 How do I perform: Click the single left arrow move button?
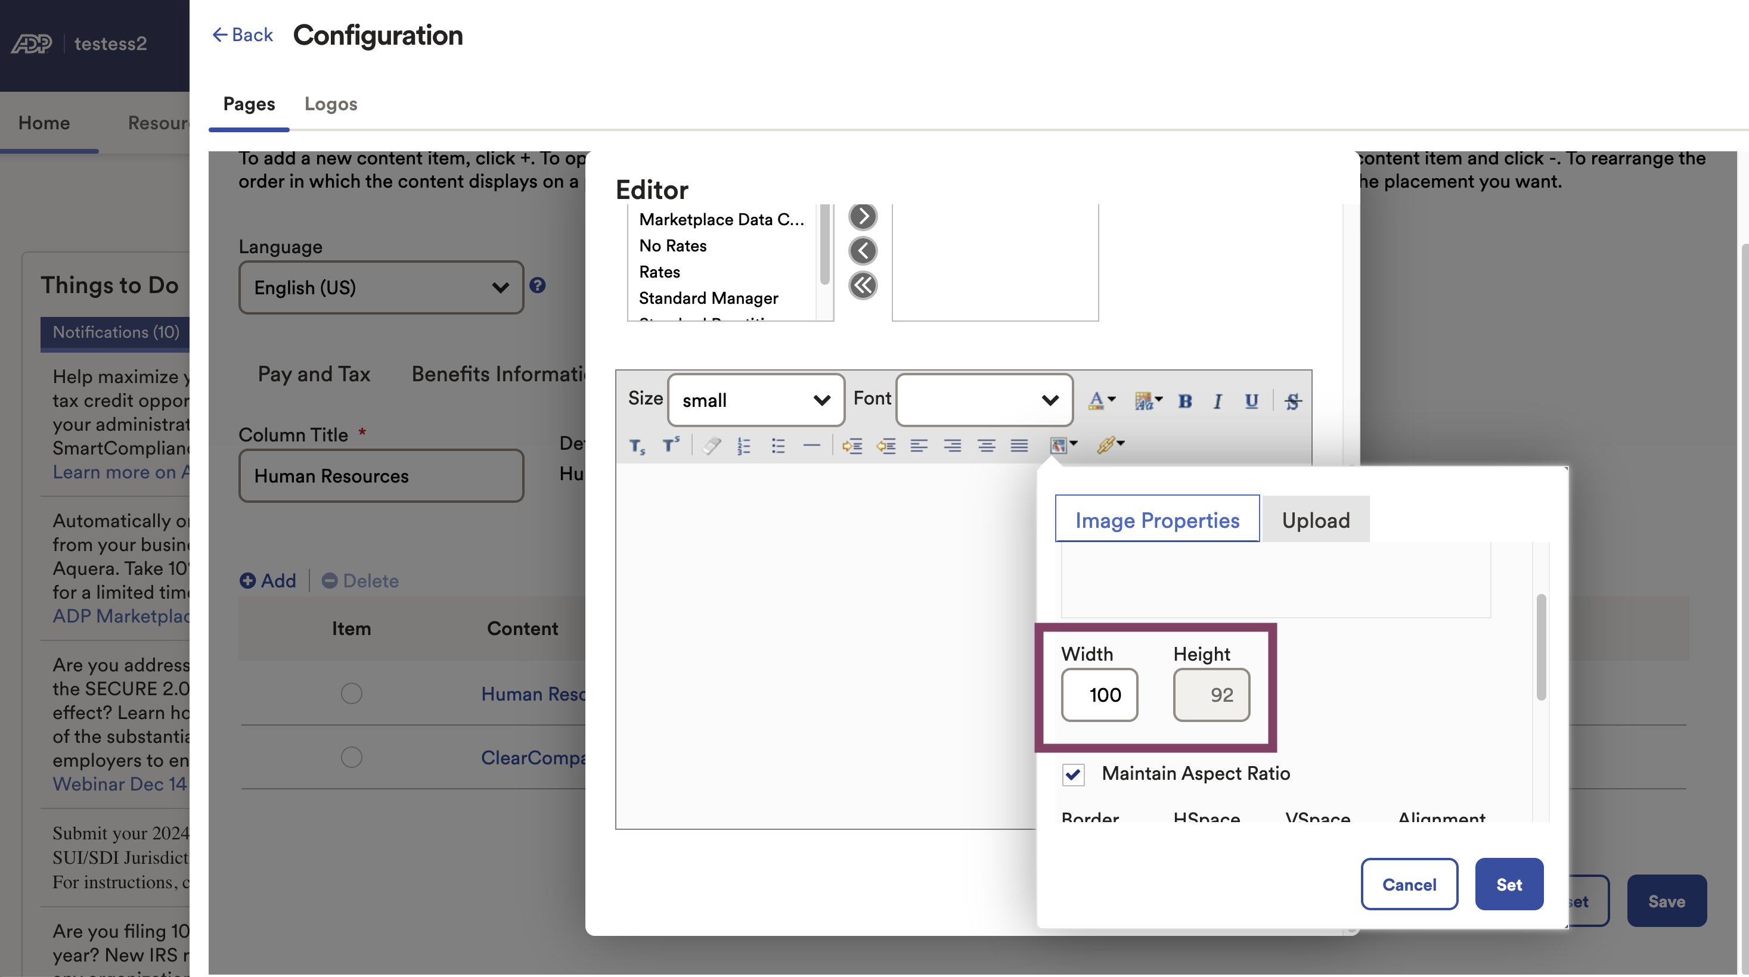point(863,251)
